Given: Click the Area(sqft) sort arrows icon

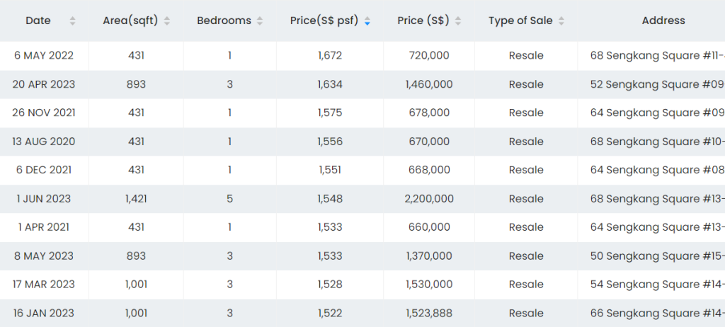Looking at the screenshot, I should [167, 21].
